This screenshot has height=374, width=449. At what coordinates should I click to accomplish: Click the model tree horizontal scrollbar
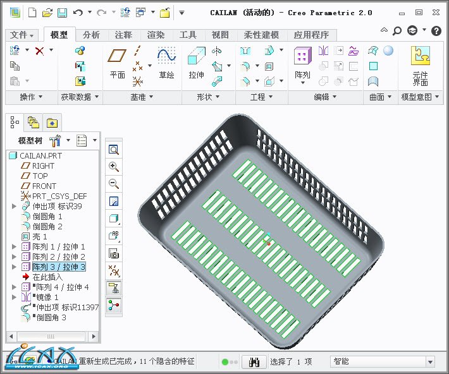[51, 336]
